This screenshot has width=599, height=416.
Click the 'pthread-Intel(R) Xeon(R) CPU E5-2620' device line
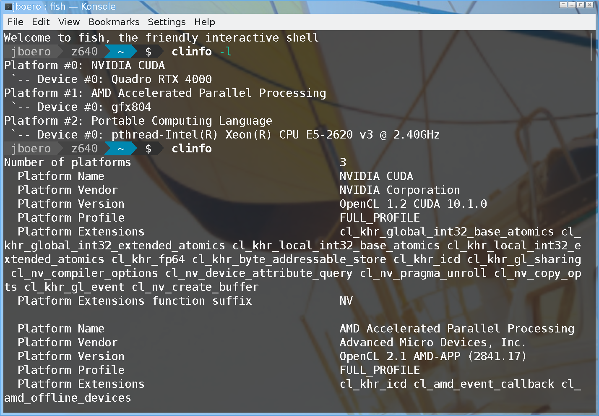tap(276, 135)
